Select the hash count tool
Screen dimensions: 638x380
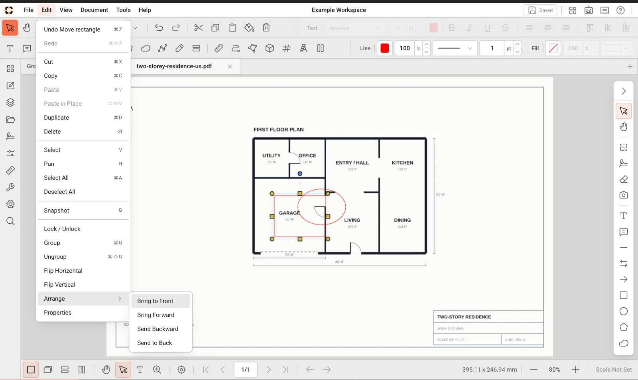pyautogui.click(x=286, y=48)
